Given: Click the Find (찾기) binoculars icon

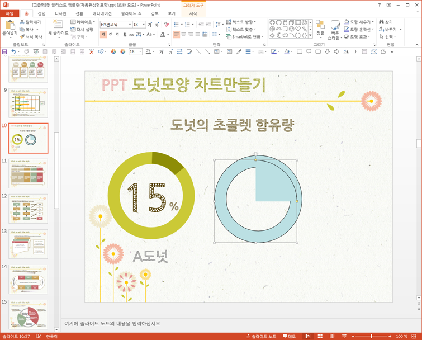Looking at the screenshot, I should 381,22.
